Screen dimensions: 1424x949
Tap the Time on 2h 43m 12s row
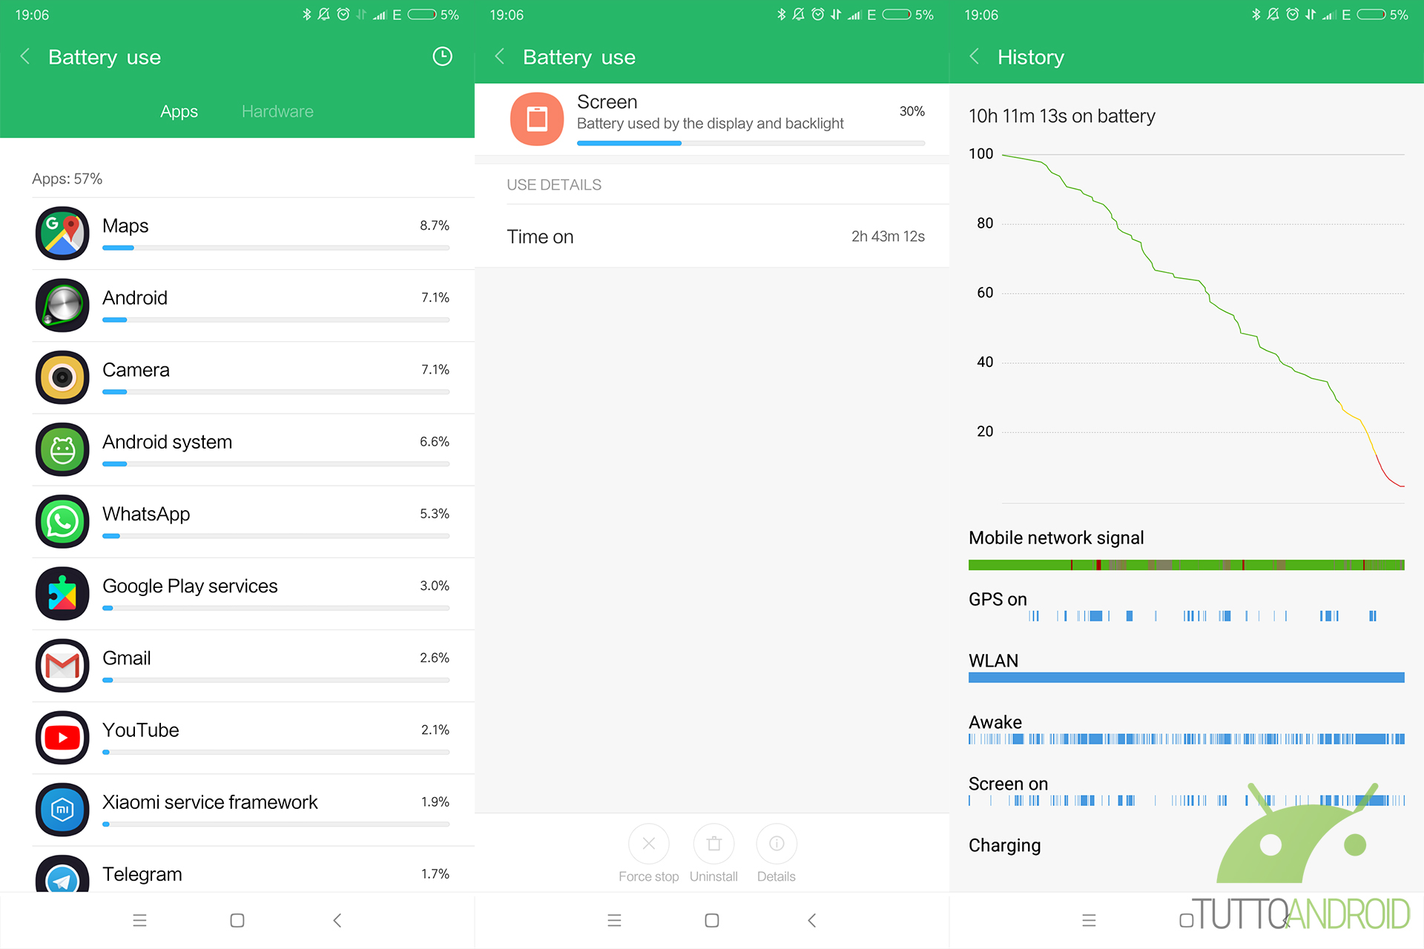pos(712,237)
